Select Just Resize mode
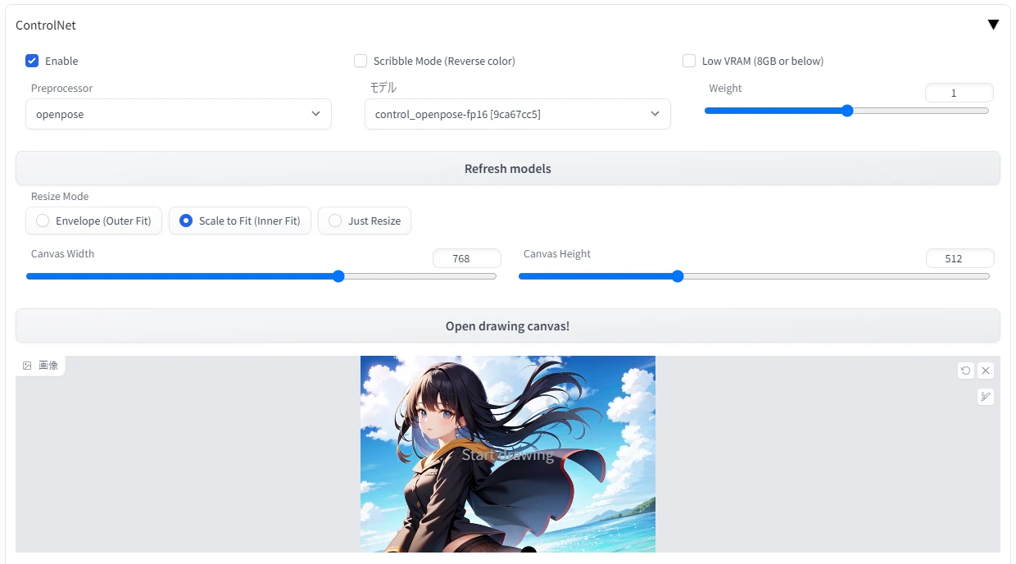 click(x=365, y=221)
